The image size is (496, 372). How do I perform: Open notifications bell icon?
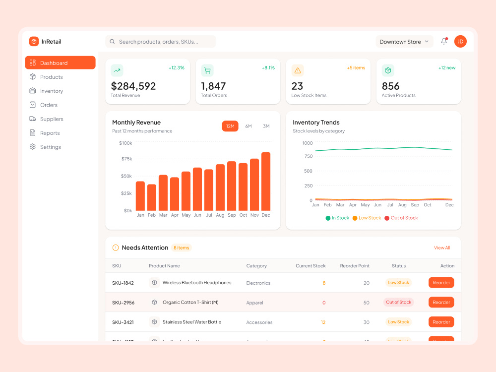coord(444,41)
